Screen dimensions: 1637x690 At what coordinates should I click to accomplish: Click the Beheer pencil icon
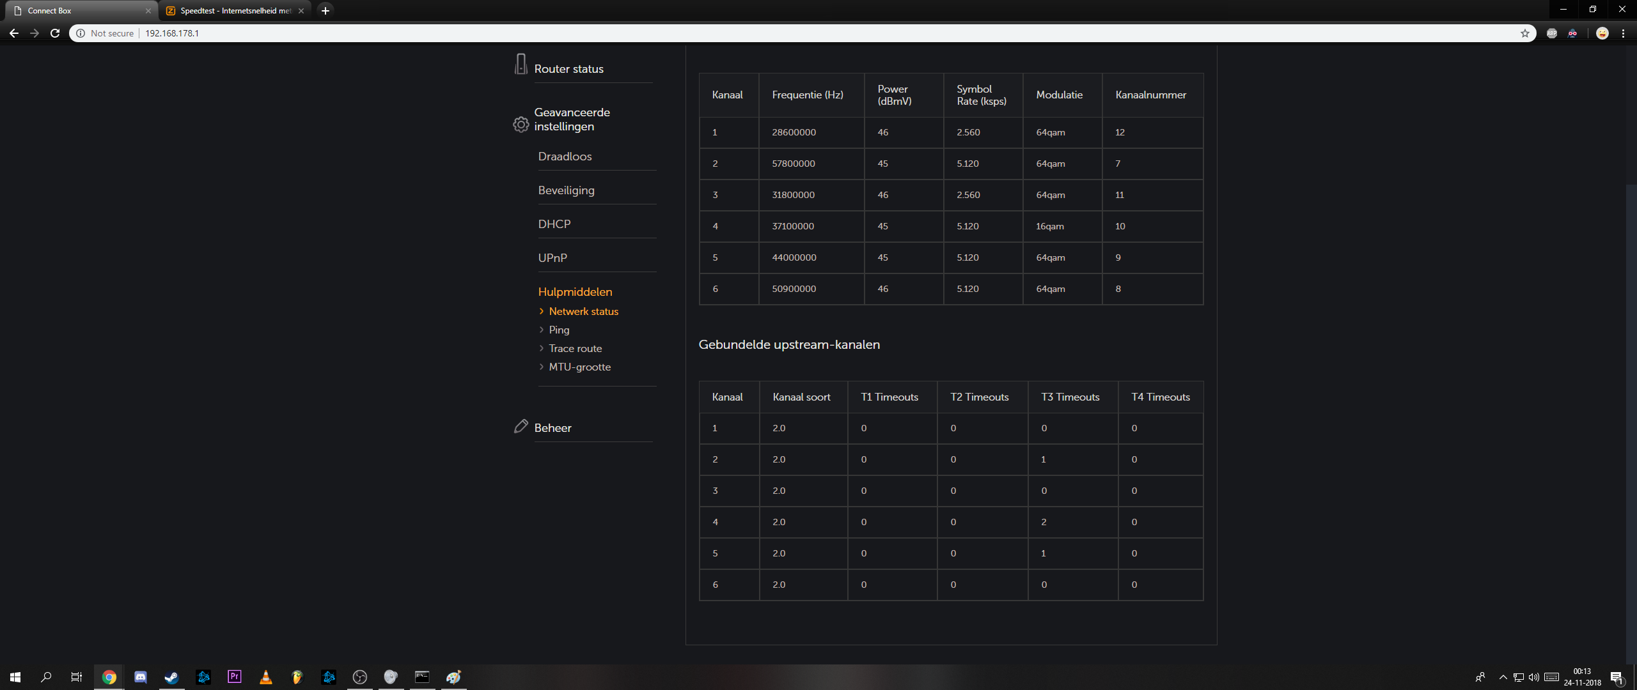521,426
